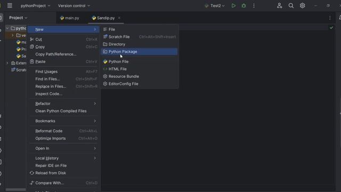Create a new EditorConfig File

(x=140, y=84)
